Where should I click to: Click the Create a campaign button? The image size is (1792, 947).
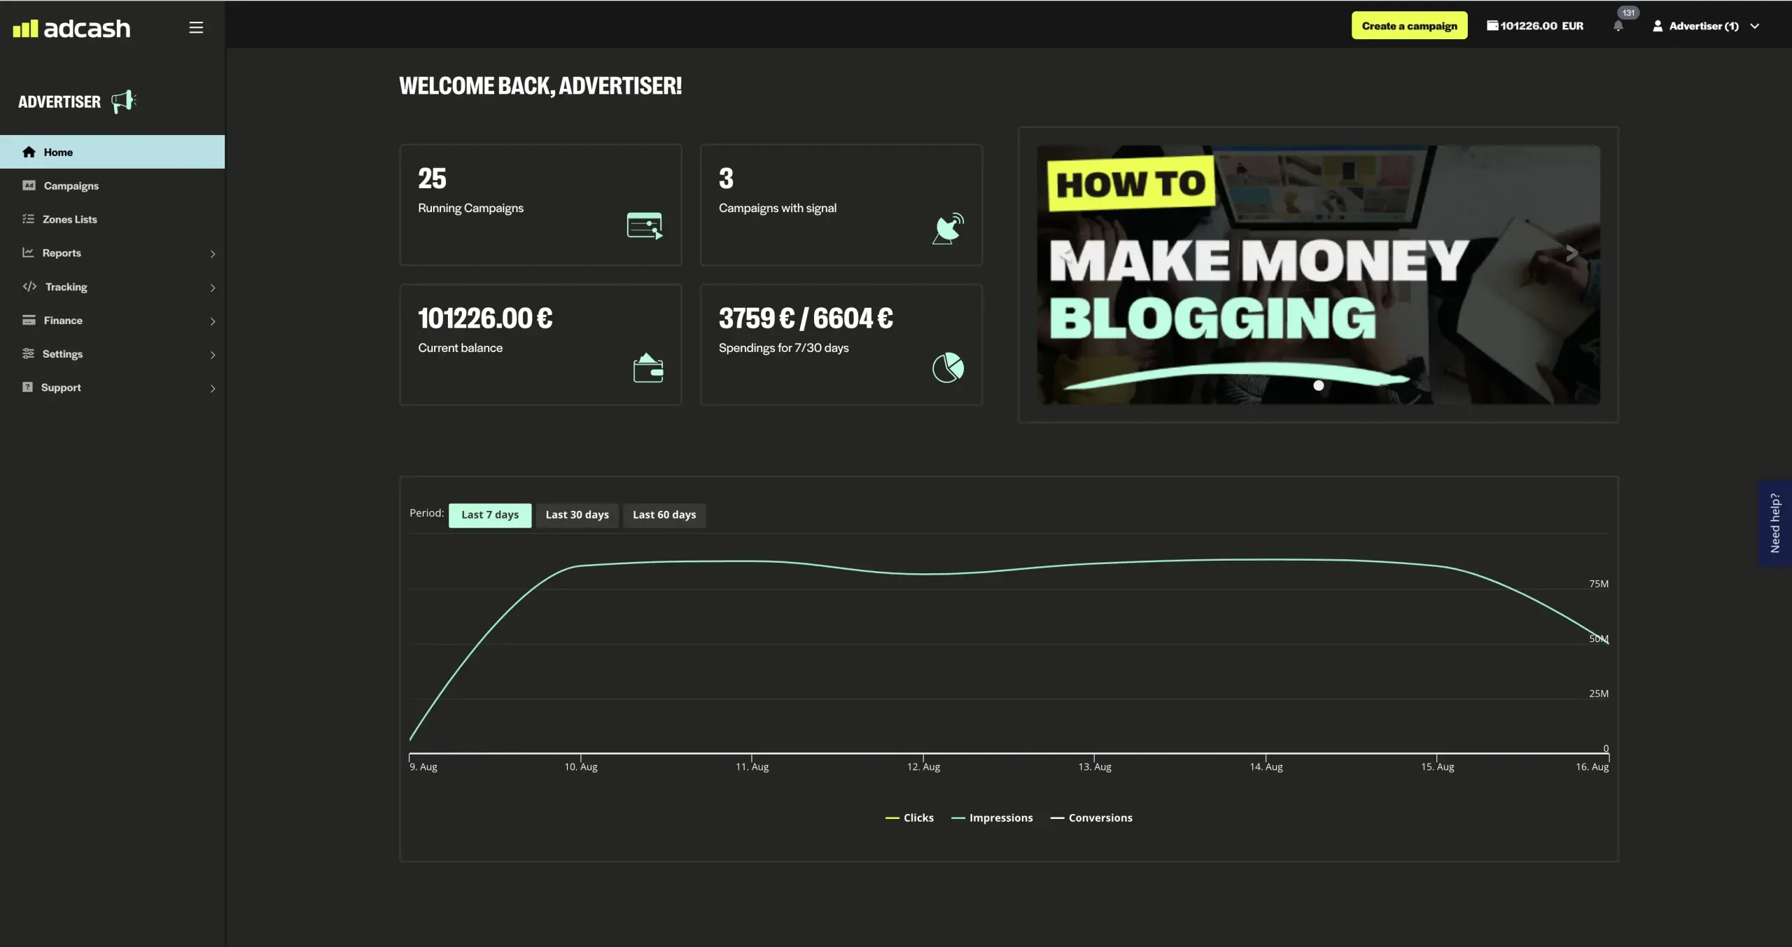coord(1408,26)
